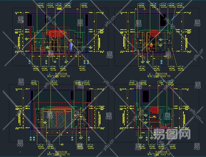206x157 pixels.
Task: Select the ELEVATION title of drawing 01
Action: [61, 74]
